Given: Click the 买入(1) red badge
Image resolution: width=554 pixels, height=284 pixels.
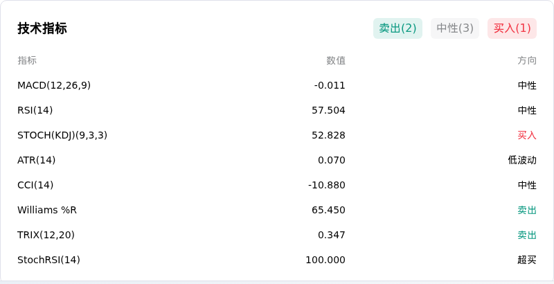Looking at the screenshot, I should [512, 28].
